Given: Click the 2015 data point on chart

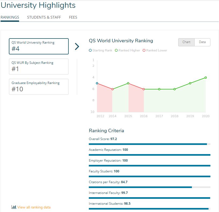Looking at the screenshot, I should 128,83.
